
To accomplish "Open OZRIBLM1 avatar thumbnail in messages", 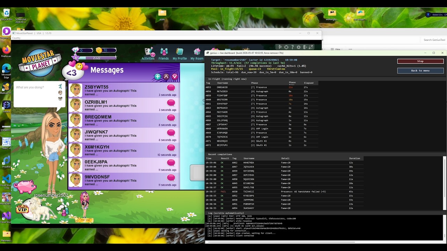I will pyautogui.click(x=76, y=105).
